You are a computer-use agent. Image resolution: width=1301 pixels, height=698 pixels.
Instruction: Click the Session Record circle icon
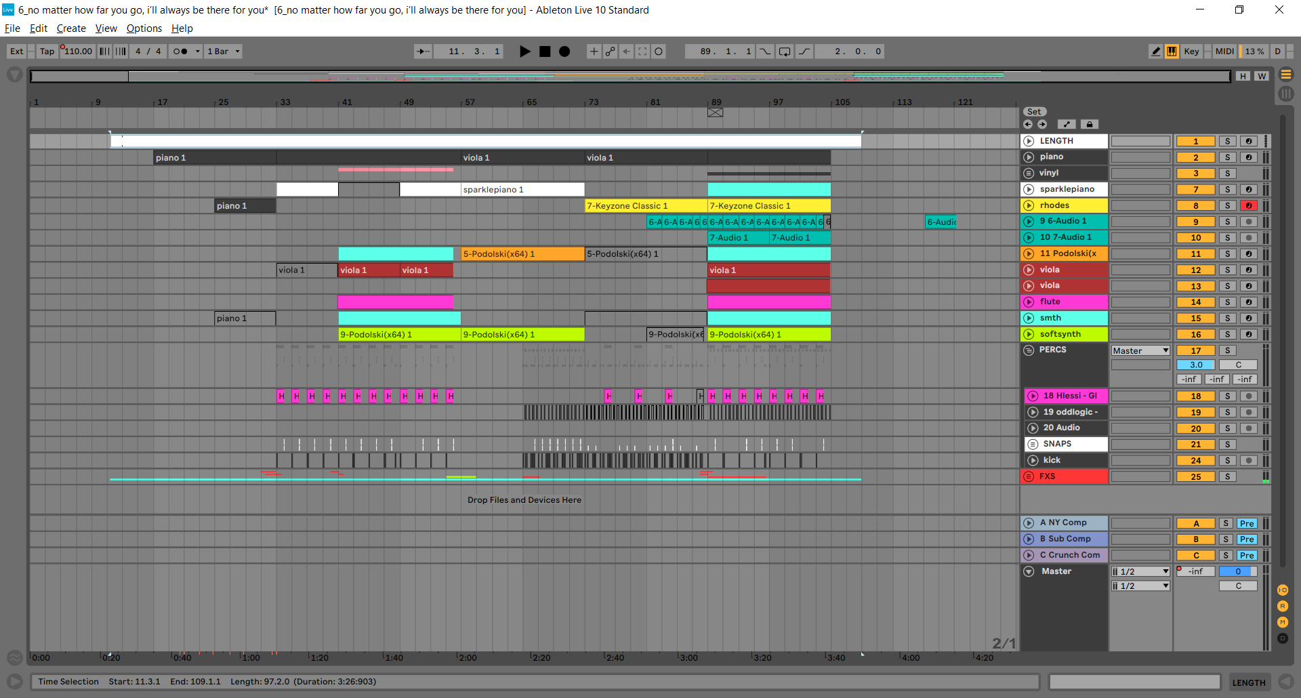point(659,52)
